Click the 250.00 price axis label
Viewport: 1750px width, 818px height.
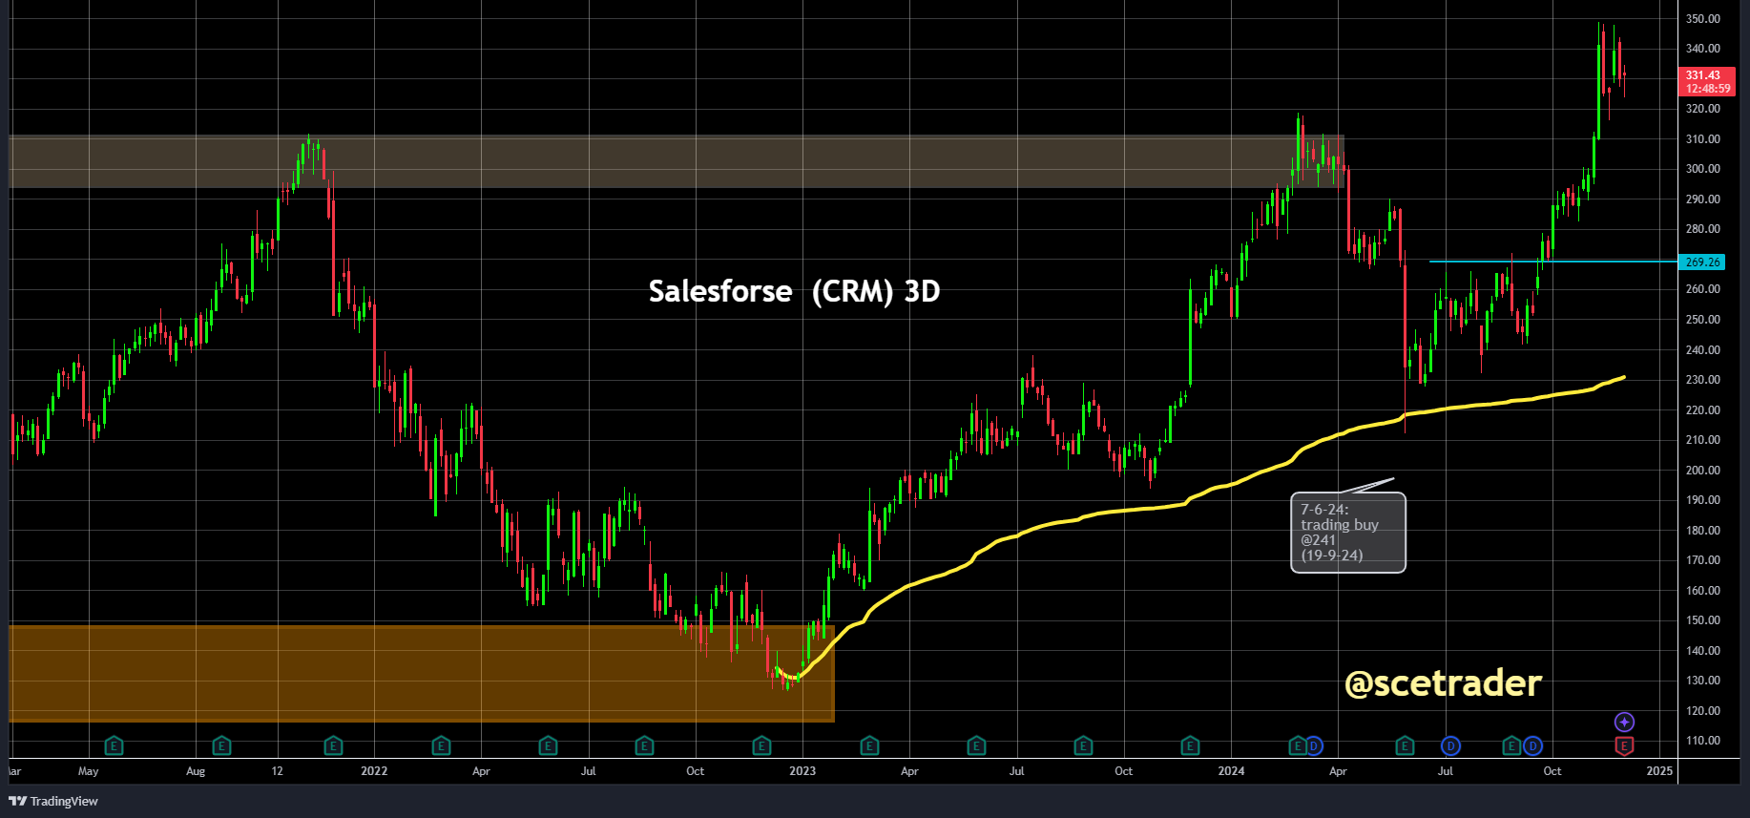click(1703, 320)
